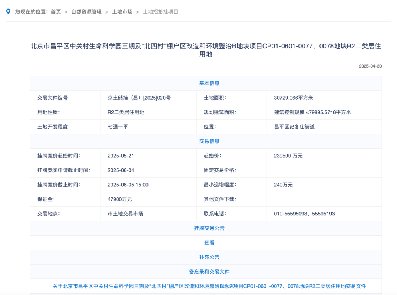Open the 交易文件 download link at bottom
This screenshot has width=397, height=295.
tap(209, 286)
